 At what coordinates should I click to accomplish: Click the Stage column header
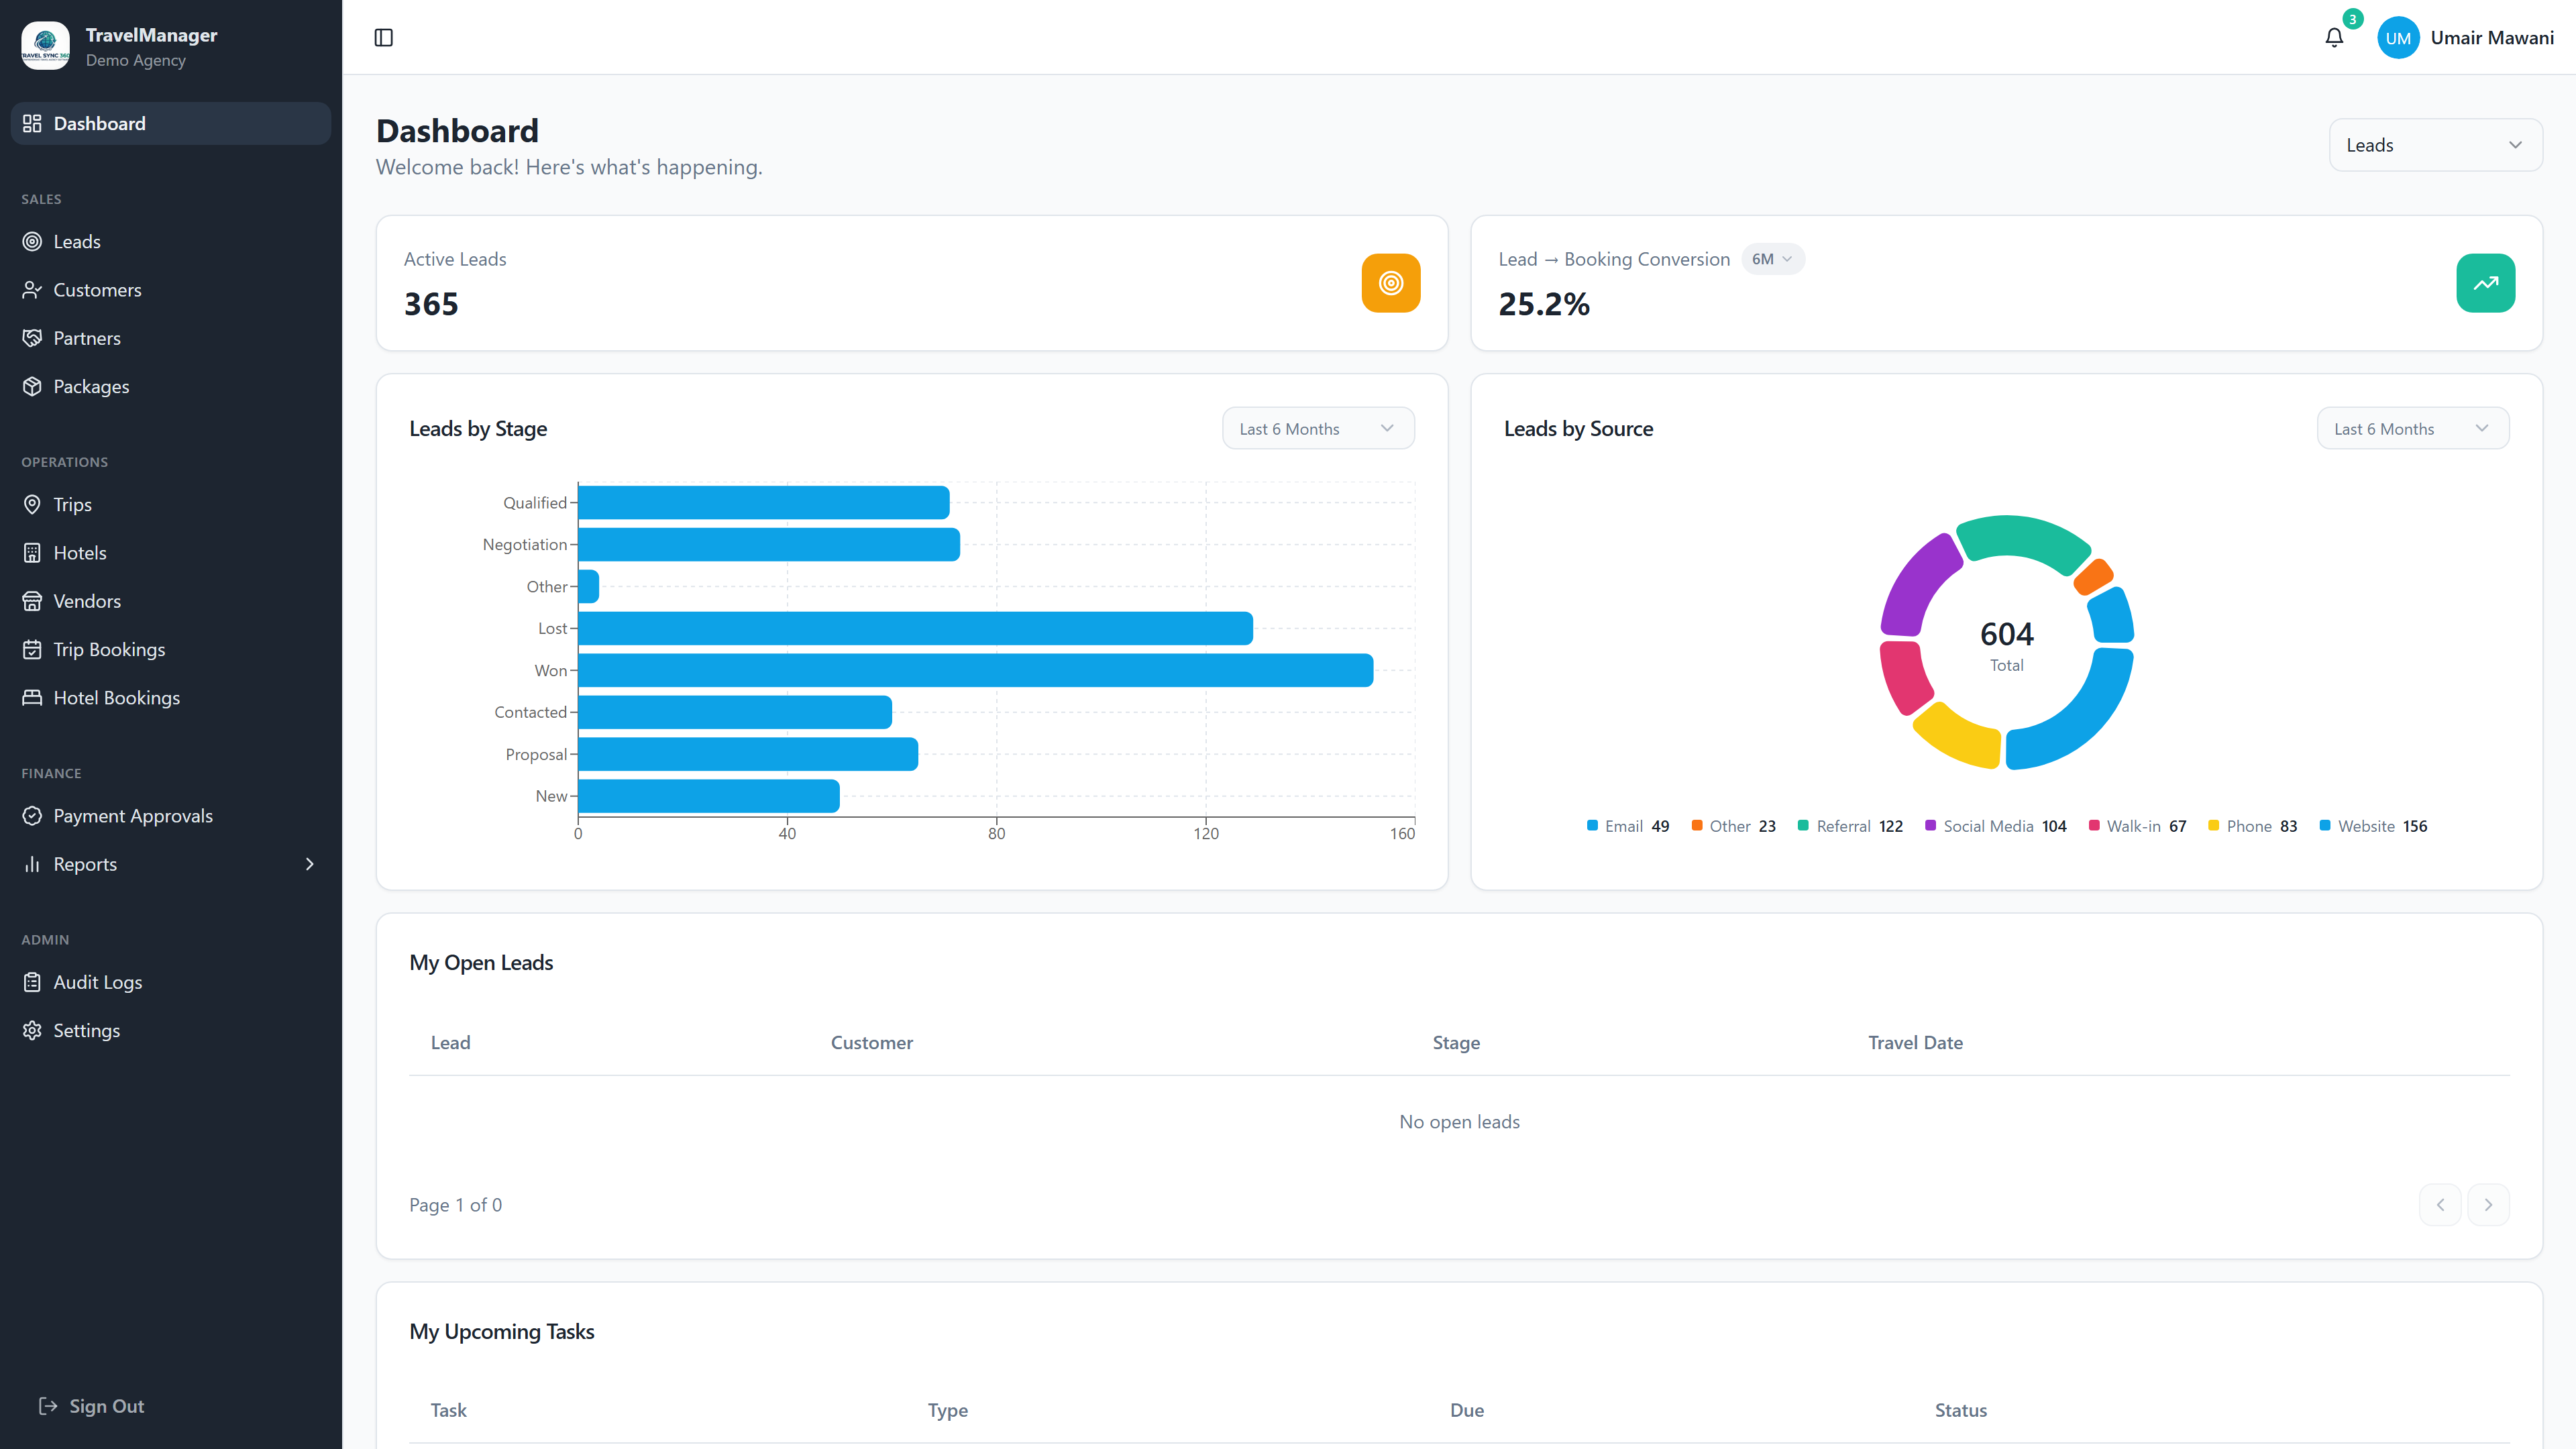(x=1456, y=1043)
